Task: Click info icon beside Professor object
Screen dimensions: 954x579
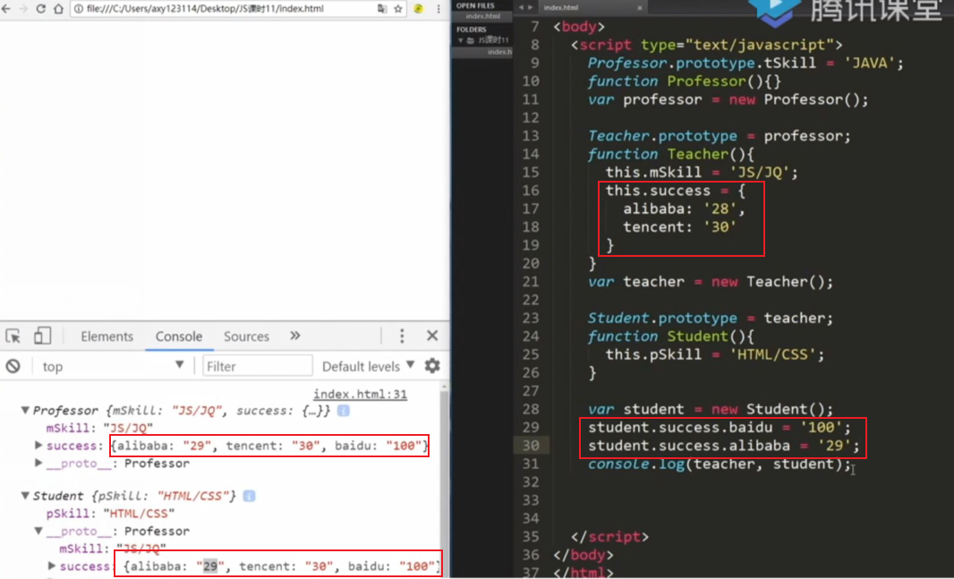Action: click(x=343, y=411)
